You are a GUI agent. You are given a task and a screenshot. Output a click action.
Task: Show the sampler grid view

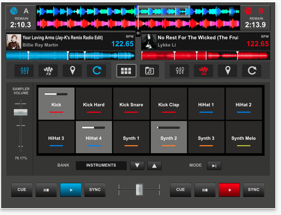pyautogui.click(x=126, y=71)
